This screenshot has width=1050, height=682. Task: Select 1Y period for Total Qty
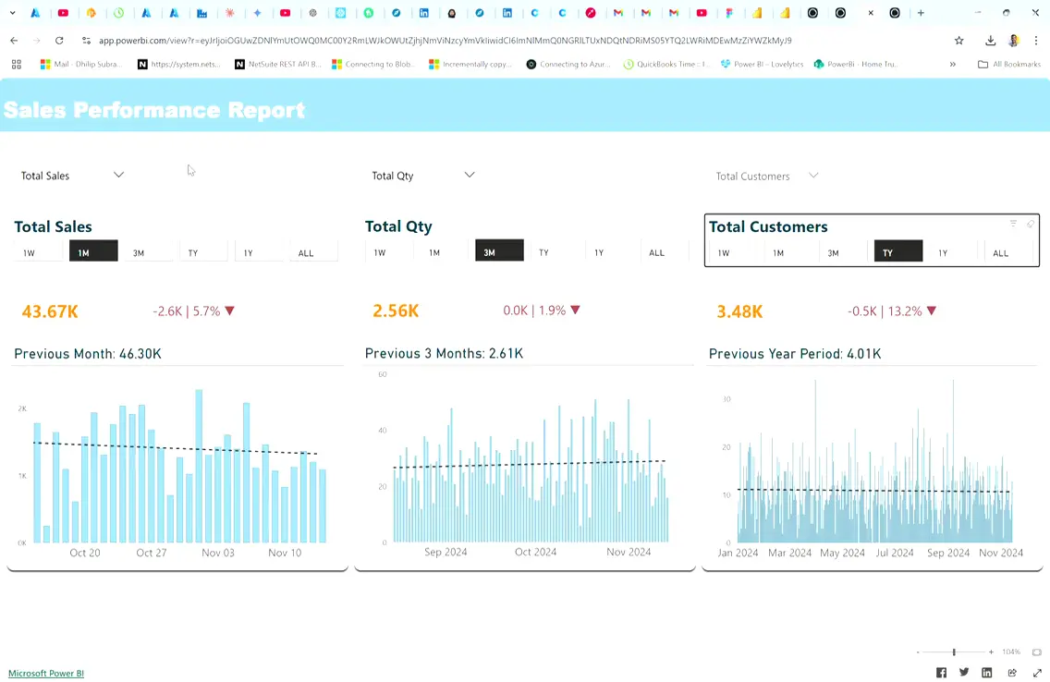[609, 252]
